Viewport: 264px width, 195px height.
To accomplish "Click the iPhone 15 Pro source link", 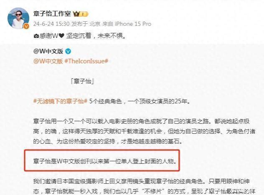I will tap(133, 24).
